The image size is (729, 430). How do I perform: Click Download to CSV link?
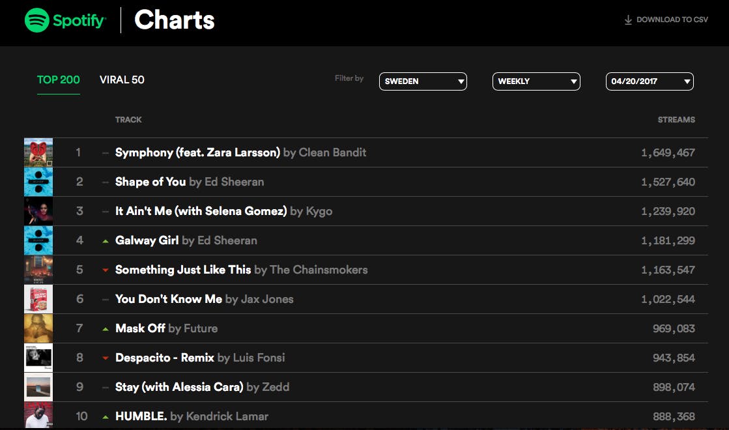[x=672, y=20]
